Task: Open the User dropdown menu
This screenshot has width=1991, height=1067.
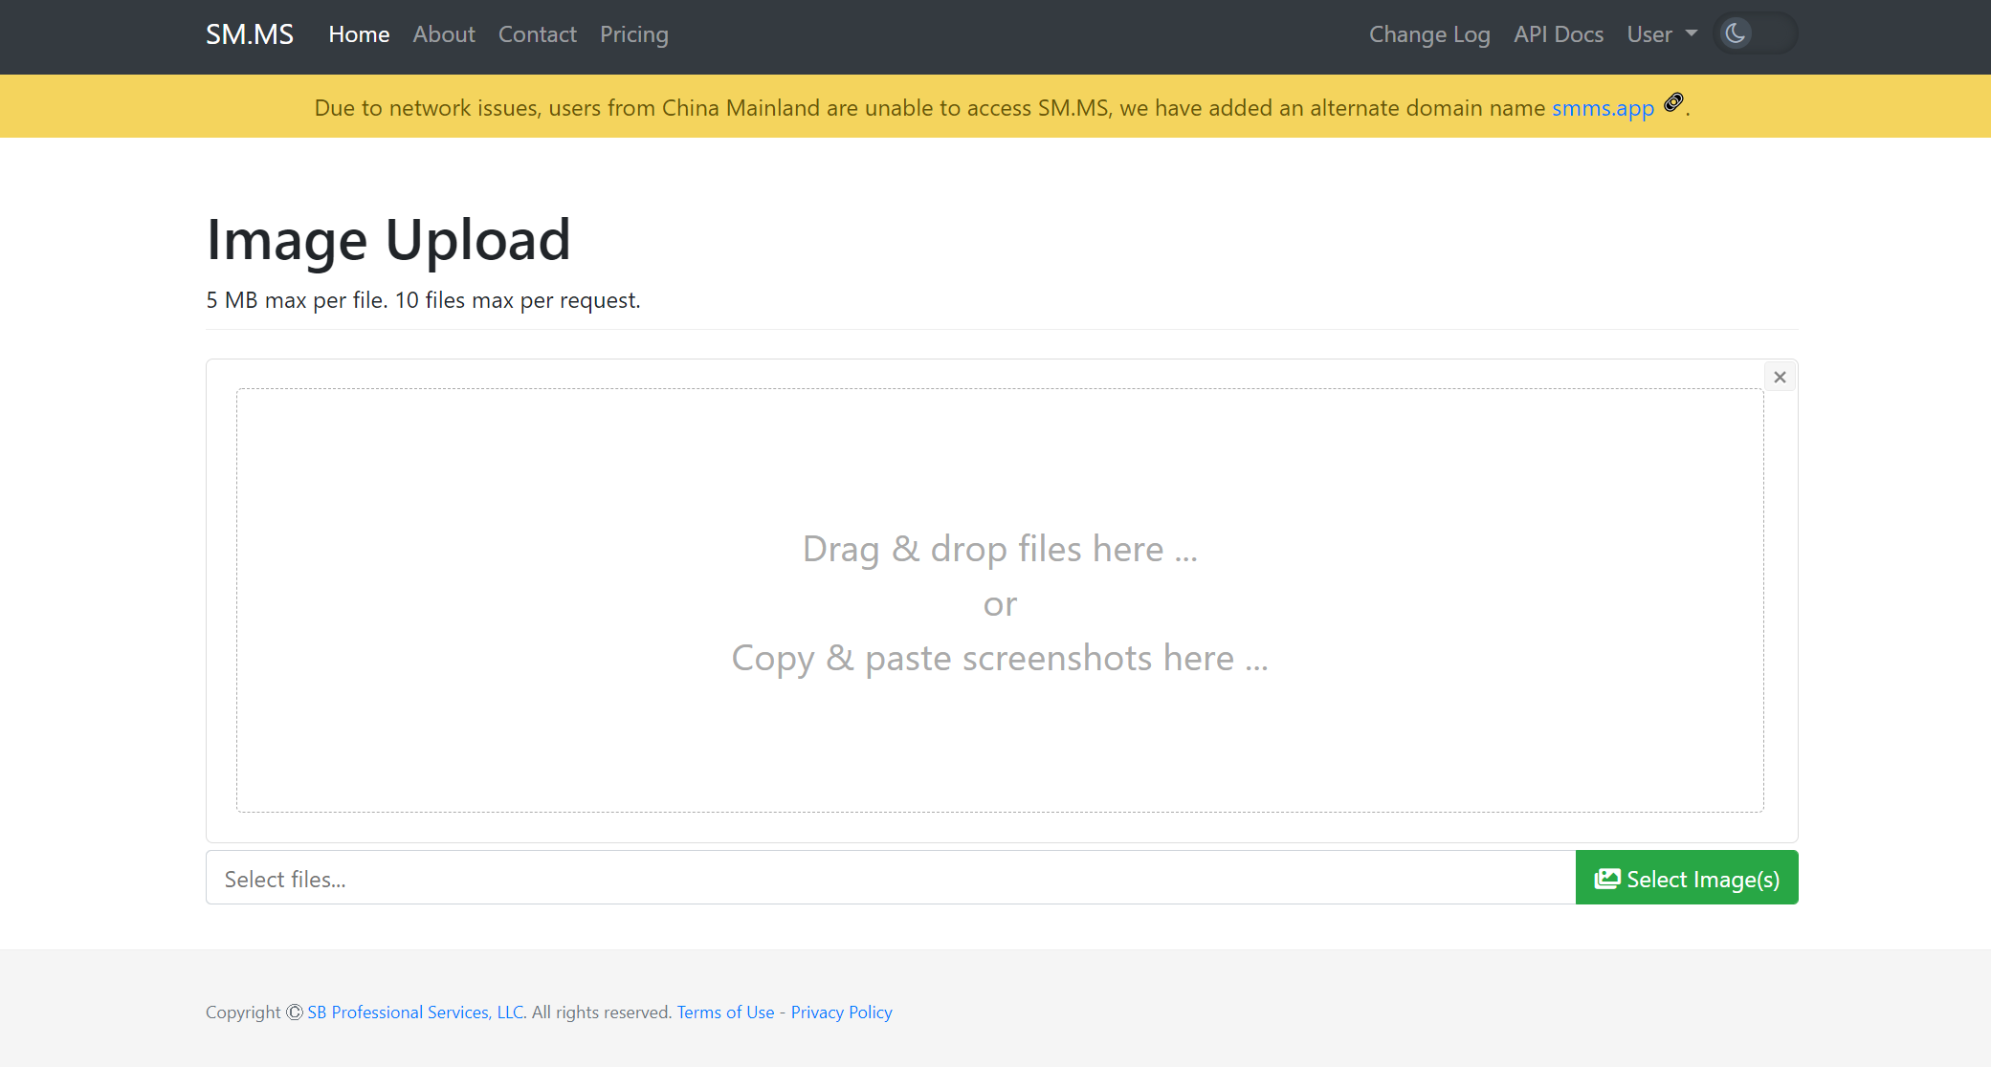Action: (x=1663, y=34)
